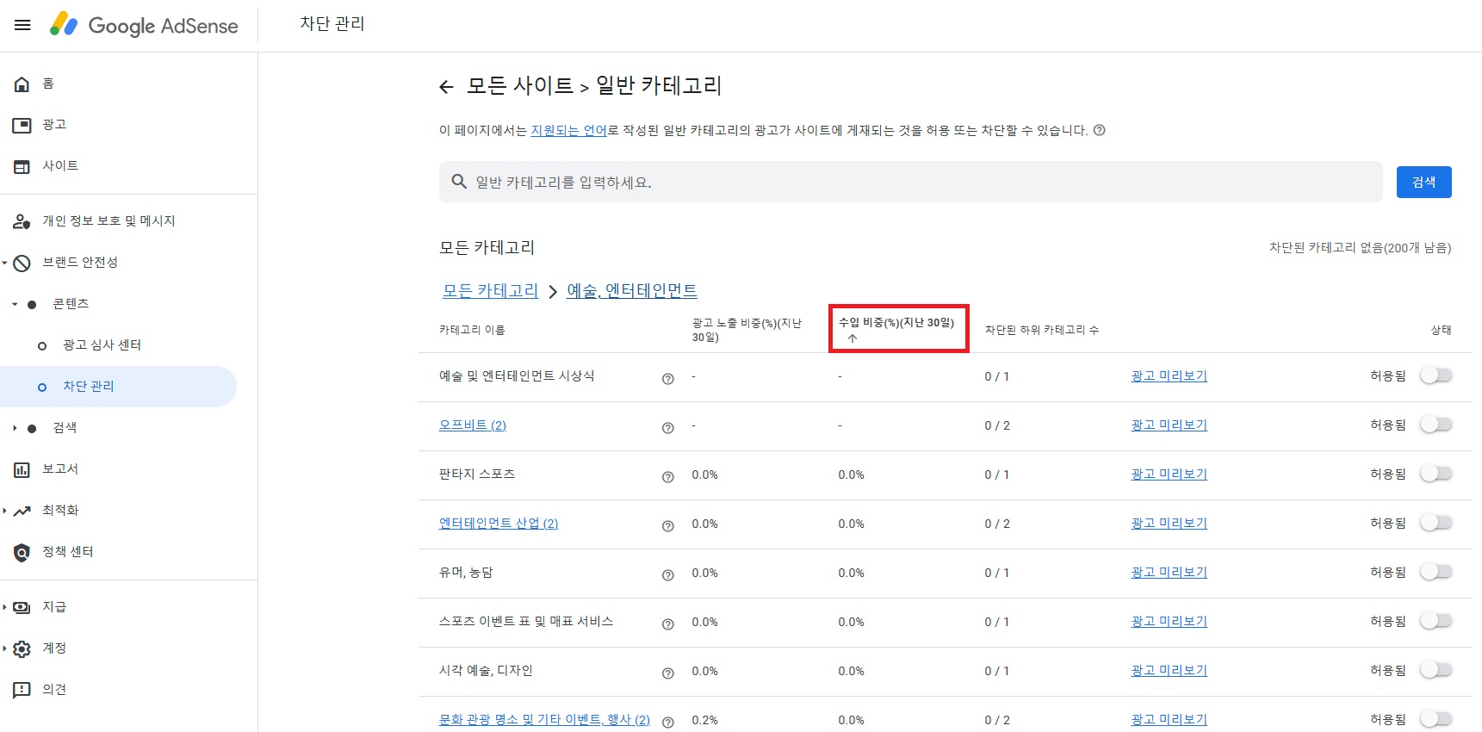Open 광고 미리보기 for 문화 관광 명소
Screen dimensions: 1482x732
click(x=1169, y=720)
